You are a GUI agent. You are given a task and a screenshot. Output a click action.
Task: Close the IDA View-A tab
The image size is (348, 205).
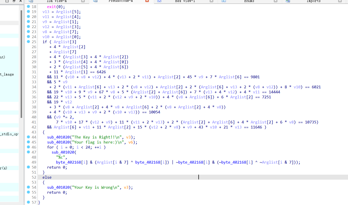click(x=83, y=1)
